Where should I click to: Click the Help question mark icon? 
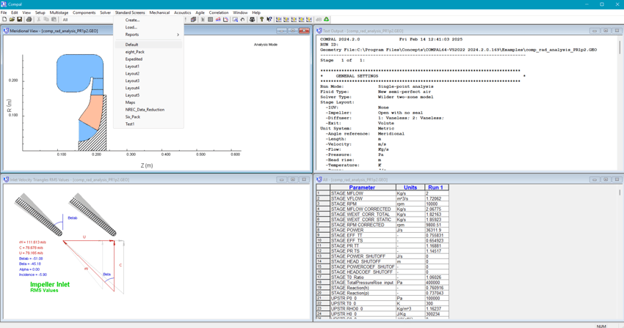pyautogui.click(x=261, y=20)
